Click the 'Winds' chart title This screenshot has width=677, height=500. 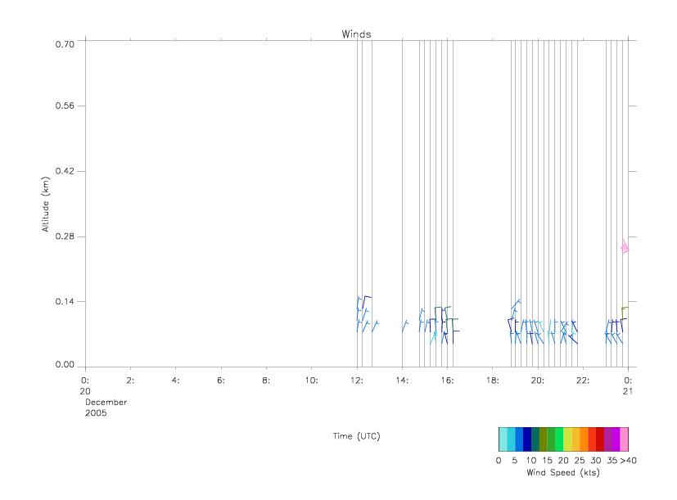pos(356,34)
